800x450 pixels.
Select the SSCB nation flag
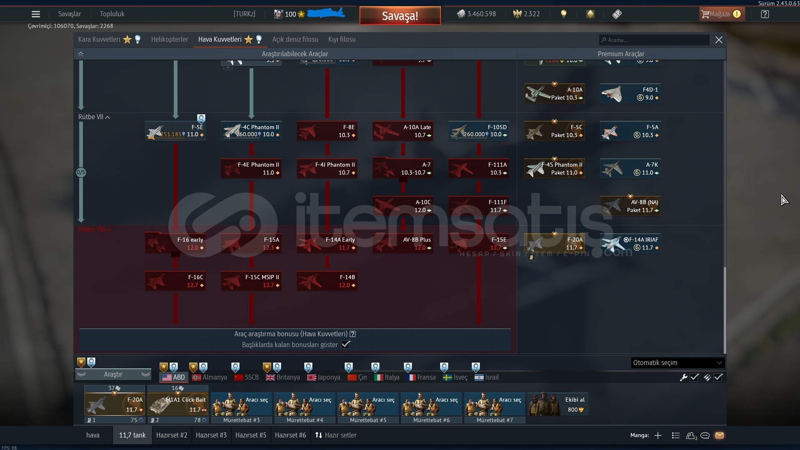247,377
